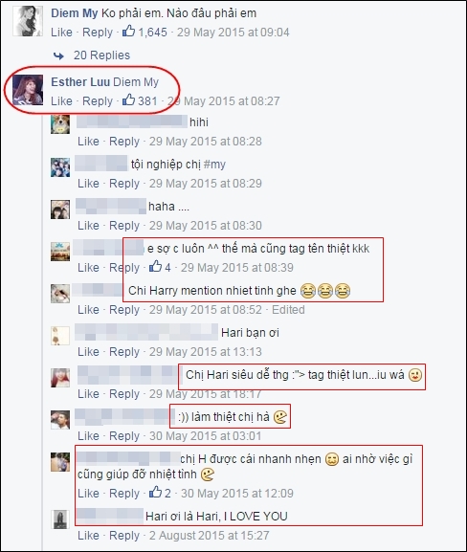Reply to Esther Luu's comment

tap(98, 101)
